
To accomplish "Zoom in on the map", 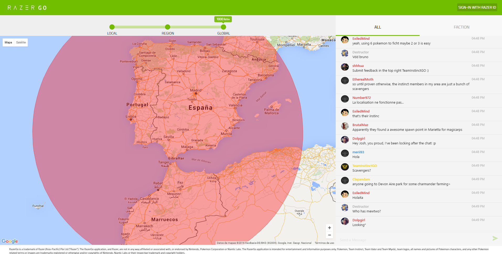I will (329, 228).
